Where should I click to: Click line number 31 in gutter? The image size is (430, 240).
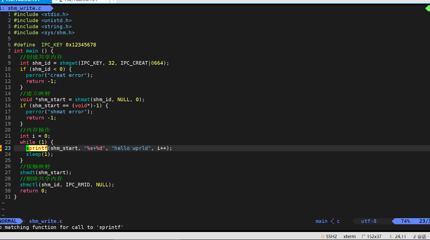click(8, 197)
